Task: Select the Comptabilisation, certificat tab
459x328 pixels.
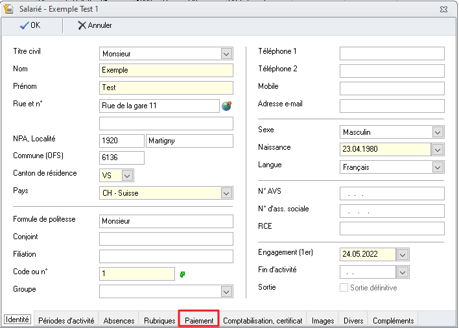Action: point(263,320)
